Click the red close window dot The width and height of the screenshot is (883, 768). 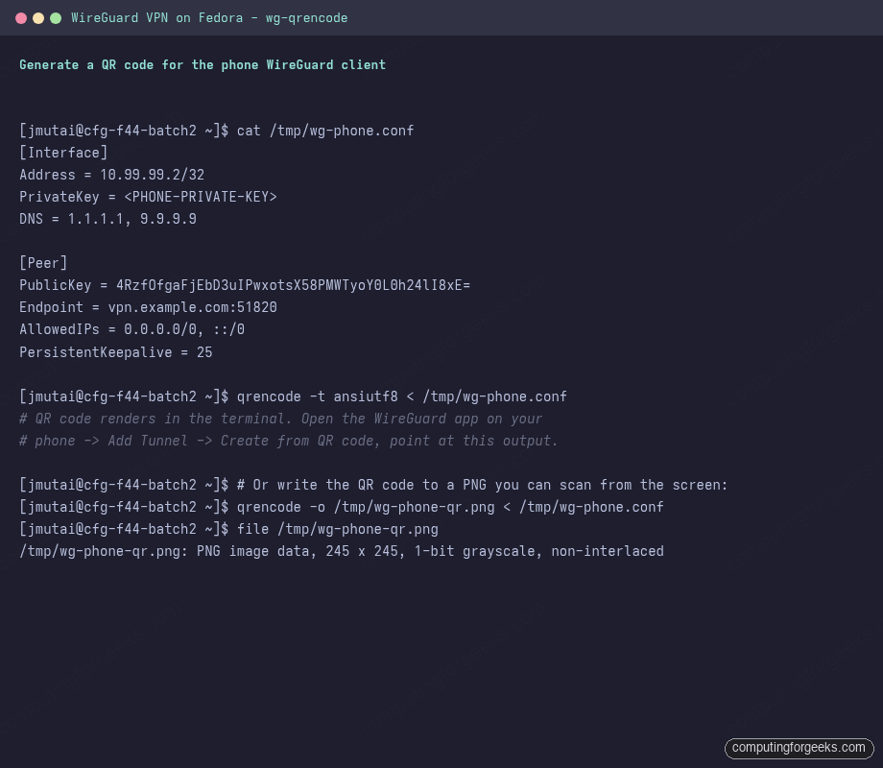(x=21, y=18)
